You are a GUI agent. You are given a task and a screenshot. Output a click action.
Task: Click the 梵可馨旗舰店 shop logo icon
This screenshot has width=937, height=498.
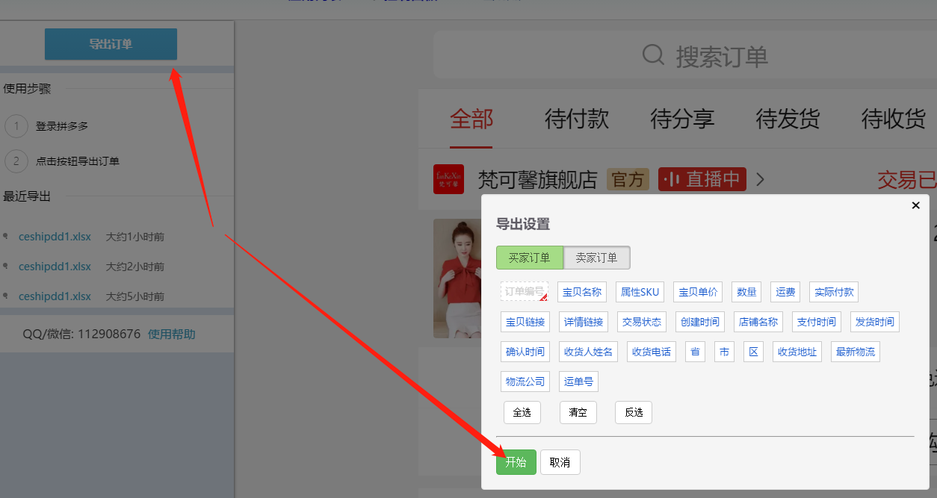click(448, 179)
